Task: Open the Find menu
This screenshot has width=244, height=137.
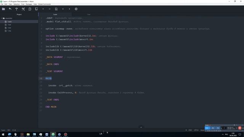Action: (23, 4)
